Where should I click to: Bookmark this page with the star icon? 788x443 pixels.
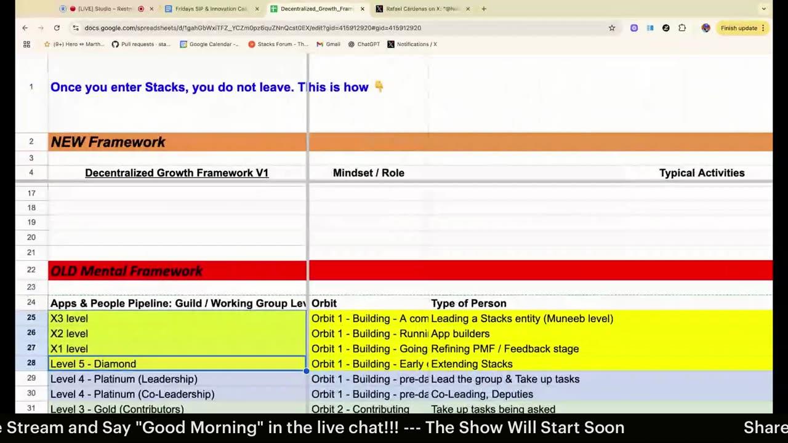pyautogui.click(x=612, y=28)
